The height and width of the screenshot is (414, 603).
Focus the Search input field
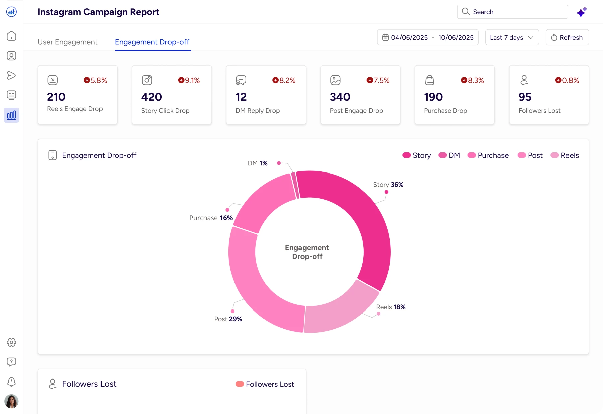tap(513, 12)
